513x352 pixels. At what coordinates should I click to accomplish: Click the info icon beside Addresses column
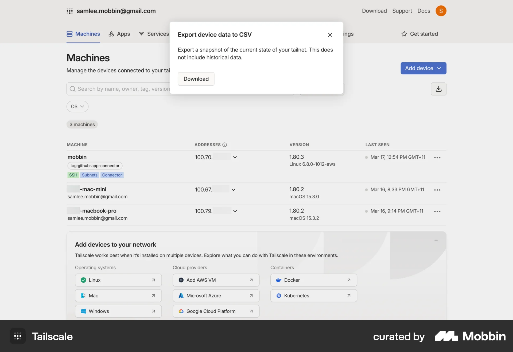pyautogui.click(x=224, y=145)
